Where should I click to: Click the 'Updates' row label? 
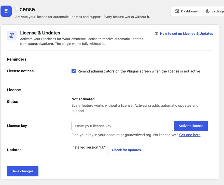click(14, 150)
